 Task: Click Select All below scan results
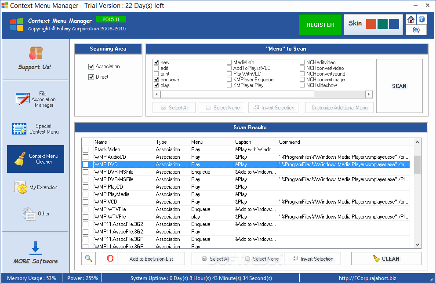point(215,259)
